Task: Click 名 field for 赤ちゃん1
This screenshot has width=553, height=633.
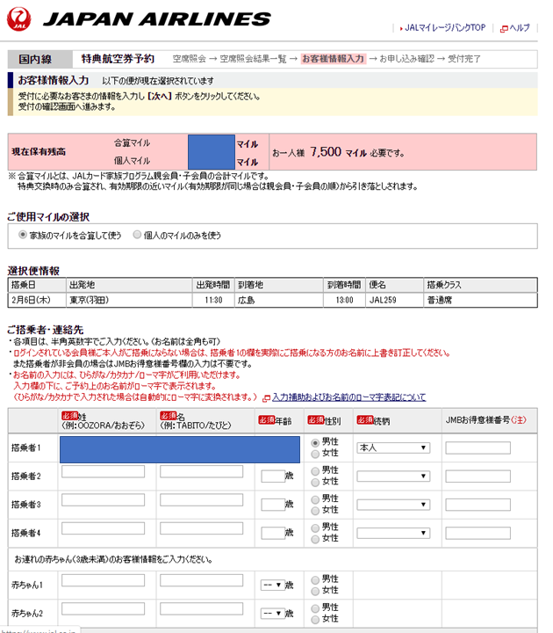Action: click(202, 580)
